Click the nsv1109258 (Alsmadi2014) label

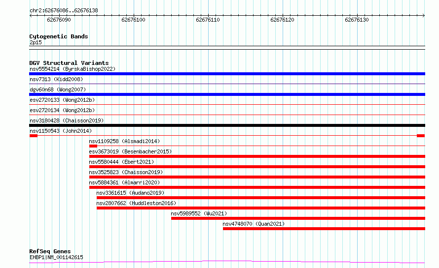coord(124,141)
